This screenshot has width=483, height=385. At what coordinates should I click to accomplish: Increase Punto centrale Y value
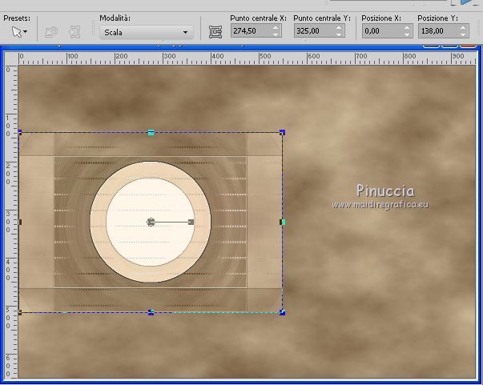coord(339,28)
